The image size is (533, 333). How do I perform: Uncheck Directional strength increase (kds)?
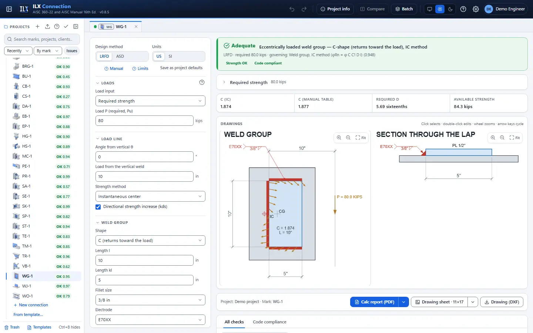98,207
